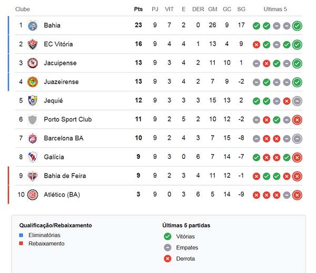This screenshot has width=316, height=273.
Task: Click Bahia's latest match win icon
Action: (x=297, y=25)
